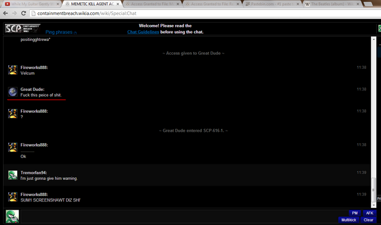This screenshot has width=381, height=225.
Task: Switch to 'While My Guitar Gently' YouTube tab
Action: 32,4
